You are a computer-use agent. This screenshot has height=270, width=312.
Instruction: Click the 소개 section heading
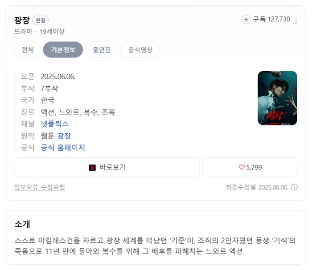point(22,224)
